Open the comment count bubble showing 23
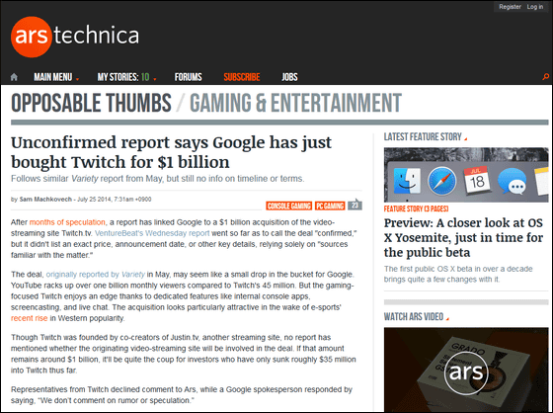This screenshot has height=413, width=553. click(x=355, y=205)
